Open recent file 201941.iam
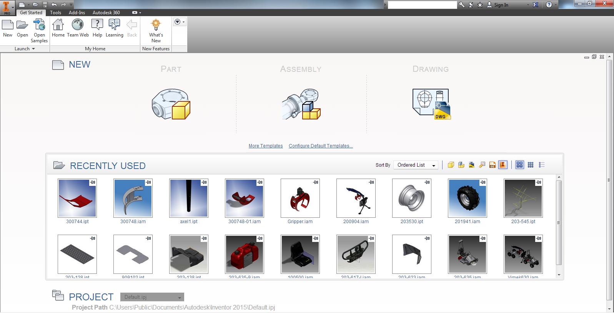The width and height of the screenshot is (614, 313). tap(468, 198)
